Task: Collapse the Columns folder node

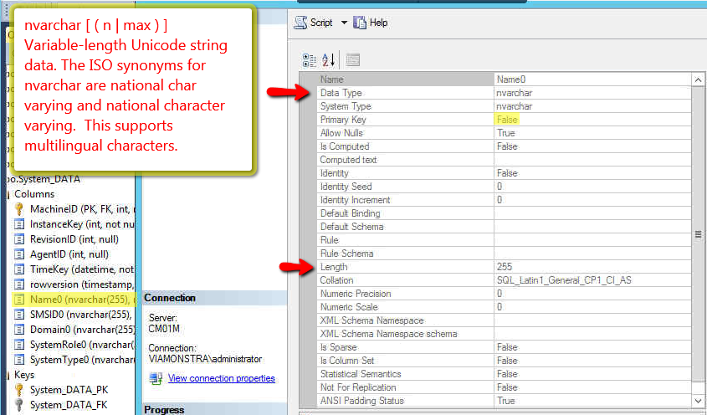Action: click(6, 194)
